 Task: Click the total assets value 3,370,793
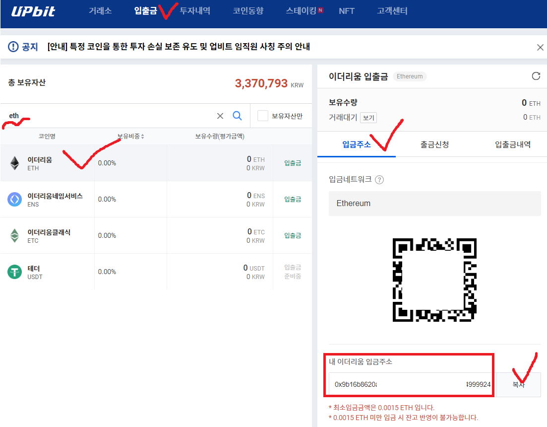click(x=261, y=83)
